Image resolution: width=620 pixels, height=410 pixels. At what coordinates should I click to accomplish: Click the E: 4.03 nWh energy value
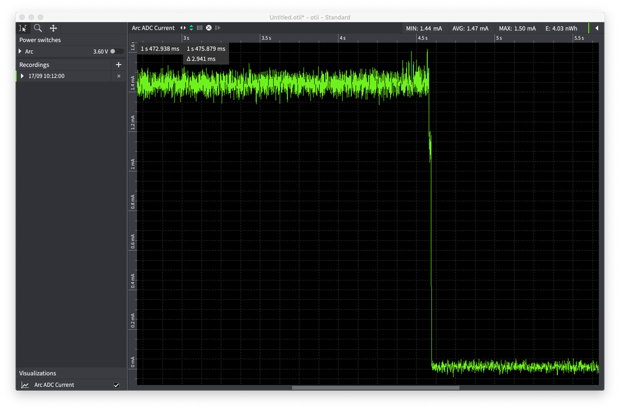click(x=561, y=29)
